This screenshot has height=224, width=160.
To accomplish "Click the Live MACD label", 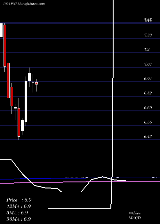I will 135,216.
